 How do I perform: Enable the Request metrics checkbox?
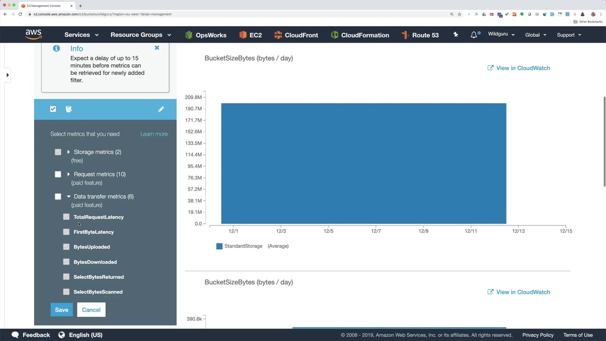pyautogui.click(x=58, y=174)
